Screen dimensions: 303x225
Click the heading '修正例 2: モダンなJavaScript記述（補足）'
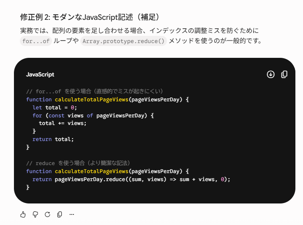90,17
